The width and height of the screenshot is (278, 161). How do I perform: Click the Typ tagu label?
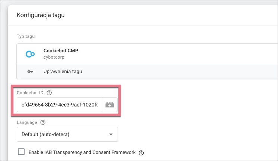tap(26, 36)
